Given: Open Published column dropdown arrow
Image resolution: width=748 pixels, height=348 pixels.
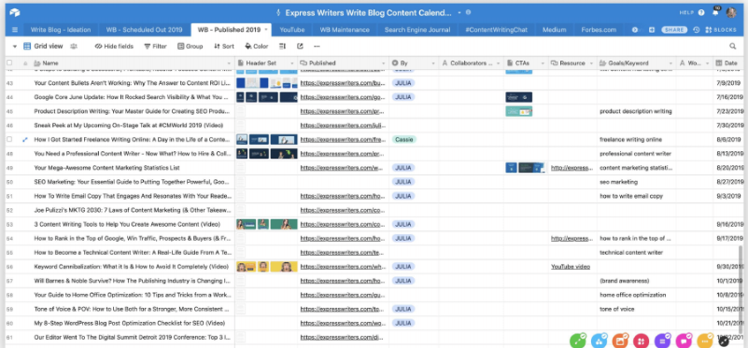Looking at the screenshot, I should 384,63.
